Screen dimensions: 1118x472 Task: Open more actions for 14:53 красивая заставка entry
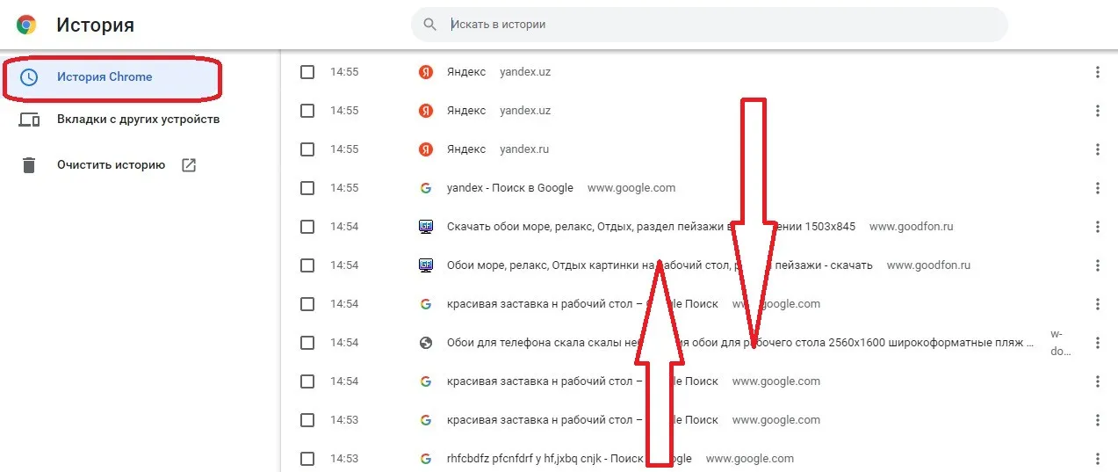(x=1098, y=420)
